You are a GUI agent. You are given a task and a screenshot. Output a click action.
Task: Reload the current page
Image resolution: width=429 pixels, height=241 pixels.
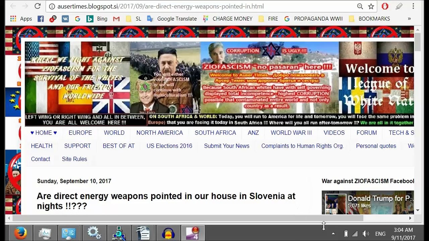pyautogui.click(x=38, y=6)
